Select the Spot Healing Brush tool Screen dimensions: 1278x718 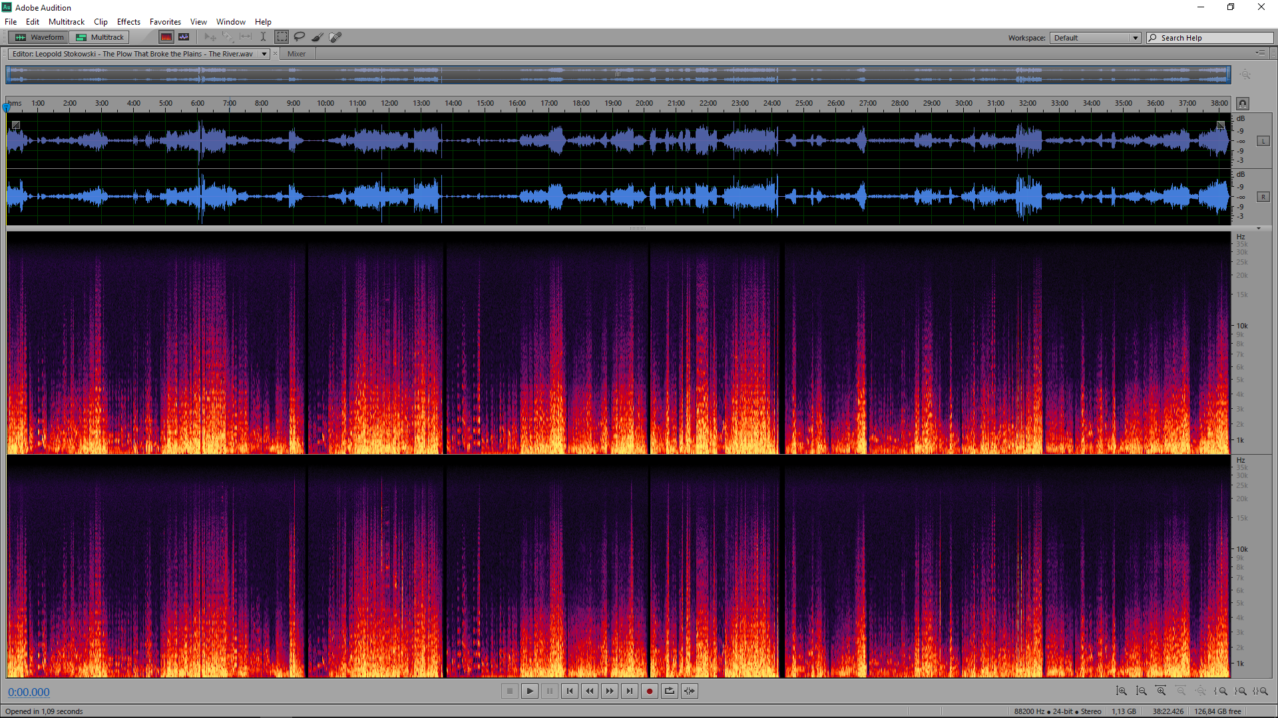(335, 37)
